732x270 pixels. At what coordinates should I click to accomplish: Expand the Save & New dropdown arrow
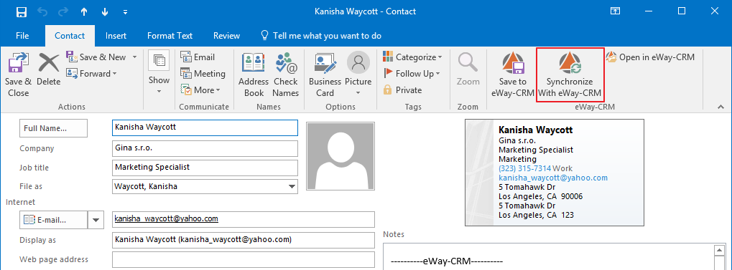134,57
